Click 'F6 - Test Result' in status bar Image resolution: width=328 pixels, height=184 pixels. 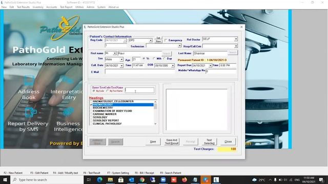click(x=92, y=173)
